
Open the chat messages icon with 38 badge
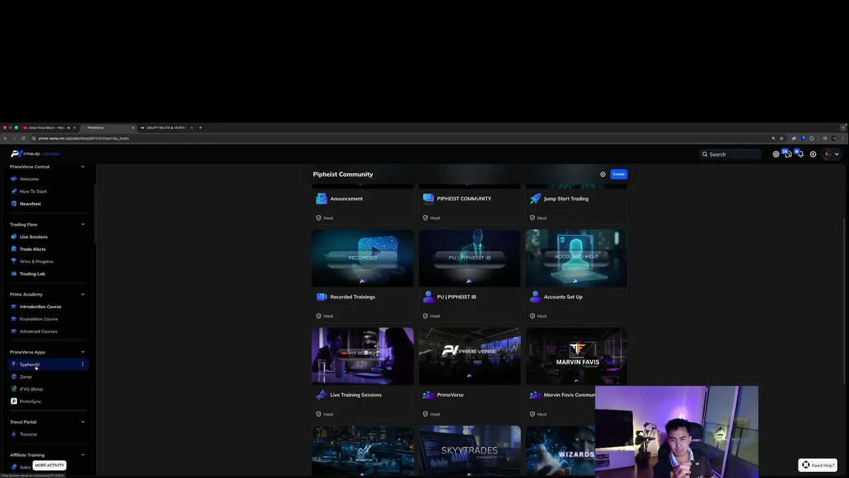(x=787, y=154)
